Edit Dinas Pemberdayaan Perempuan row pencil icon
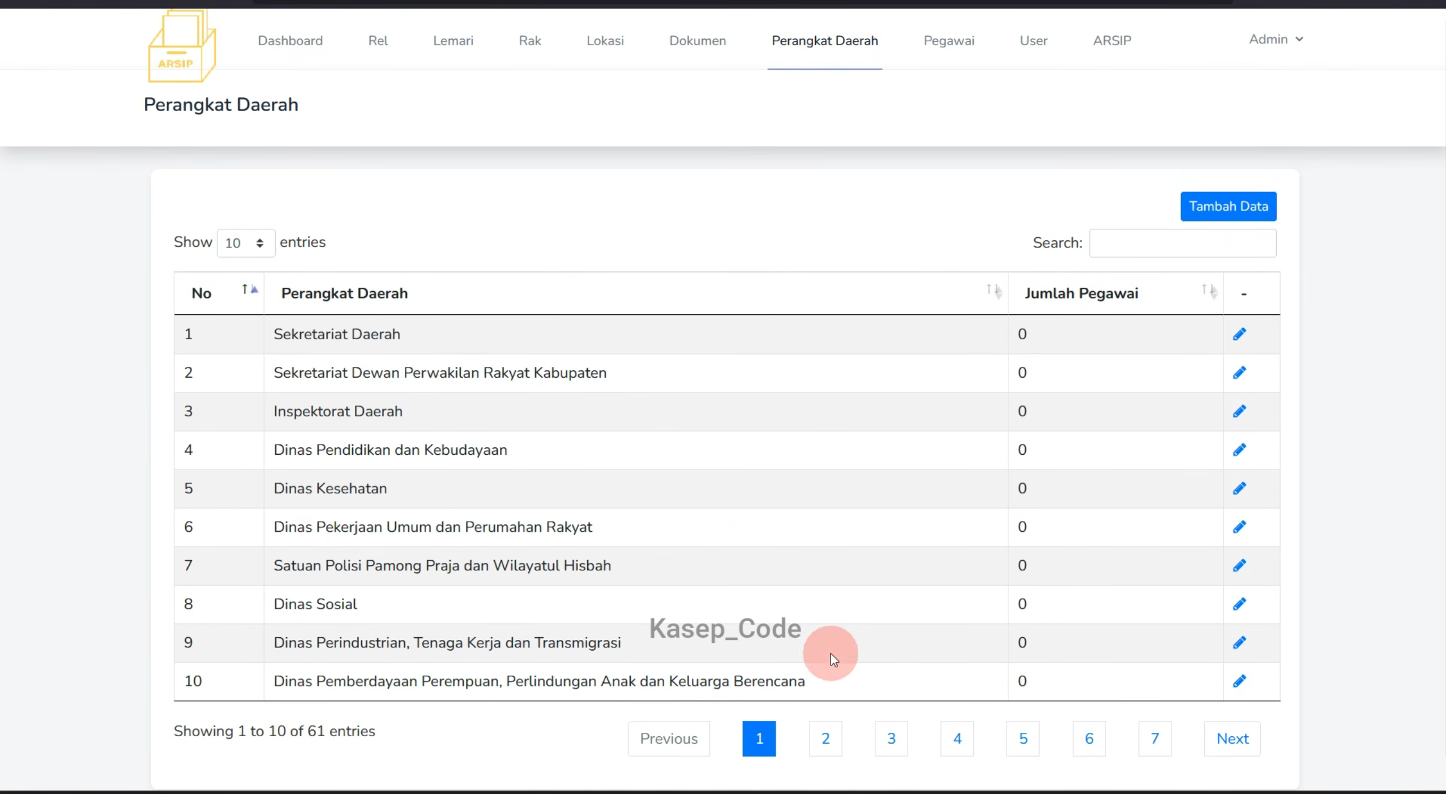The image size is (1446, 794). click(1239, 681)
